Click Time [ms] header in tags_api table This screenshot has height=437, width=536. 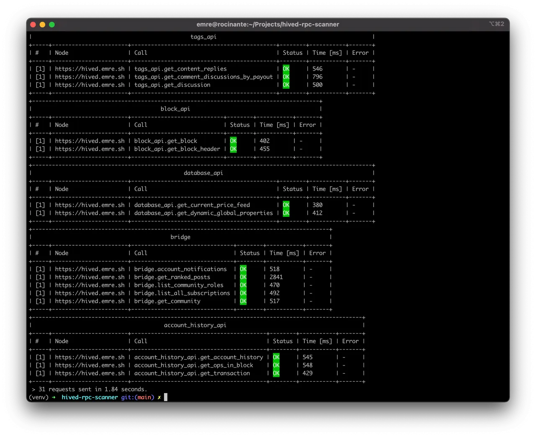tap(327, 53)
